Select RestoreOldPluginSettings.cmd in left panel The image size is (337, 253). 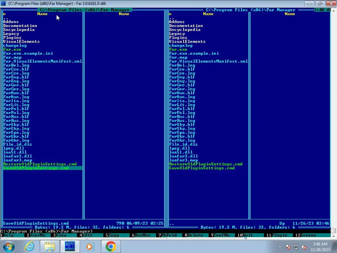tap(40, 164)
